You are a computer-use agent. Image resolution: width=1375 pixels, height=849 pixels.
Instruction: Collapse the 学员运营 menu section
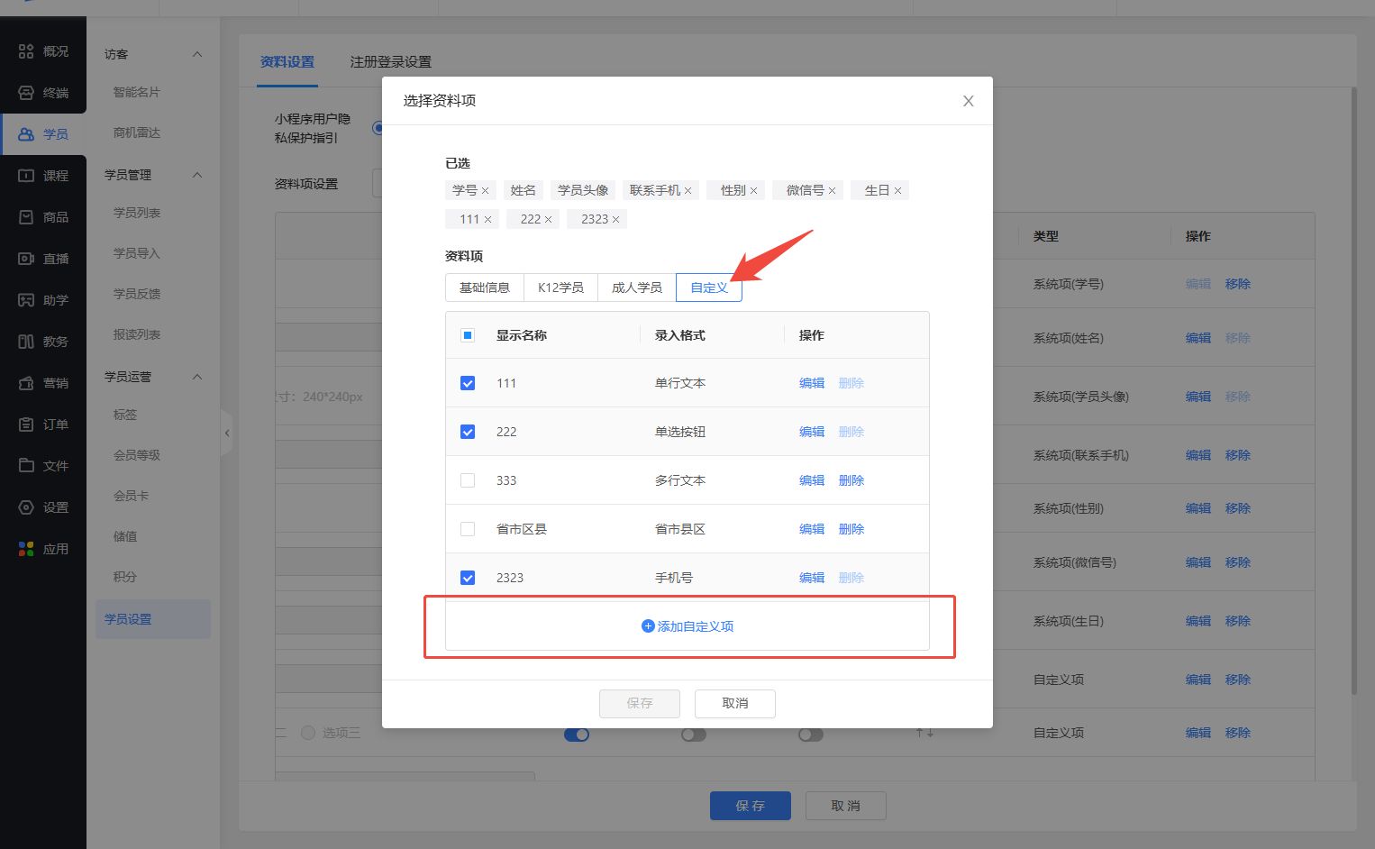(x=197, y=377)
